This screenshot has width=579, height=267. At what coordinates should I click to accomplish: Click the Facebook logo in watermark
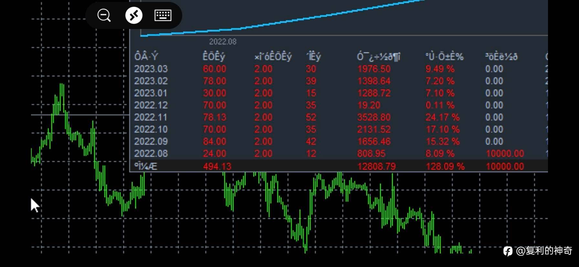point(508,251)
